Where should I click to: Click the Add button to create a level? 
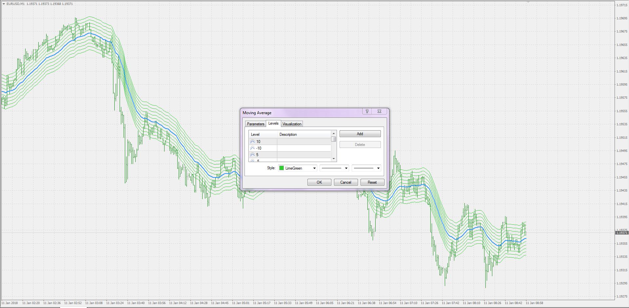(x=360, y=133)
